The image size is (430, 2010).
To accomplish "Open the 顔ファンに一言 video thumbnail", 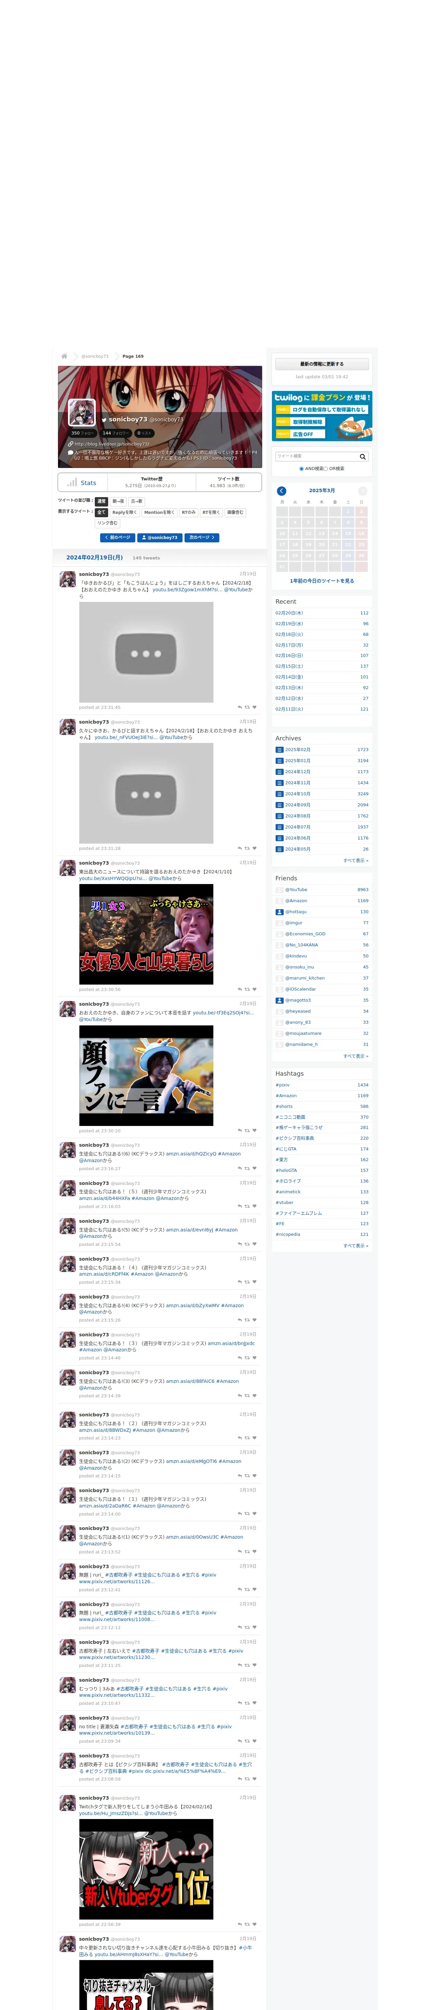I will (x=146, y=1076).
